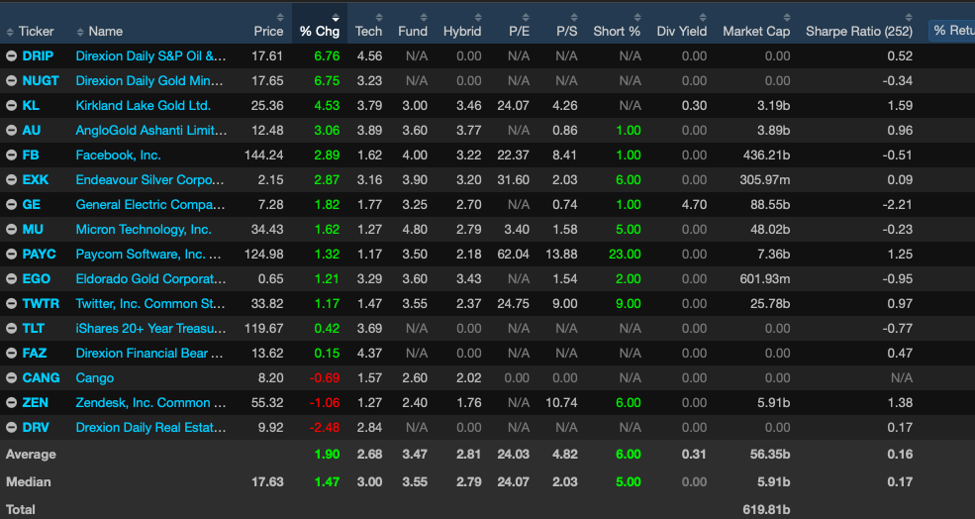Select Total market cap 619.81b
Viewport: 975px width, 519px height.
point(766,510)
